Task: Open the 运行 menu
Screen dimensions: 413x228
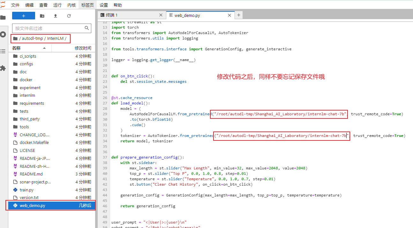Action: point(57,5)
